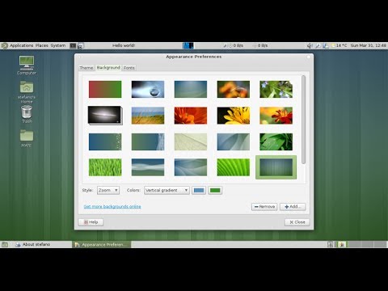The image size is (388, 291).
Task: Switch to the Fonts tab
Action: (129, 68)
